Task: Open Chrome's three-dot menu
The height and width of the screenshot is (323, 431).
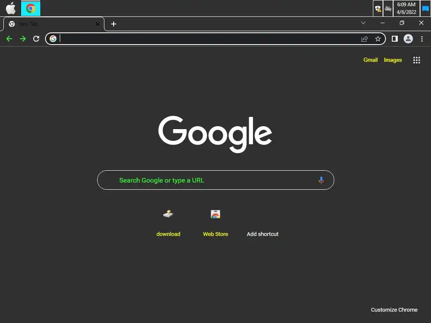Action: tap(422, 39)
